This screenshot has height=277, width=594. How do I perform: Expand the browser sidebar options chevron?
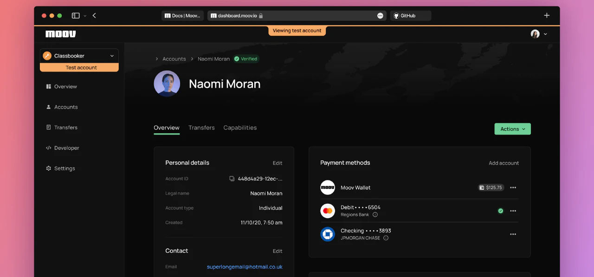point(85,16)
